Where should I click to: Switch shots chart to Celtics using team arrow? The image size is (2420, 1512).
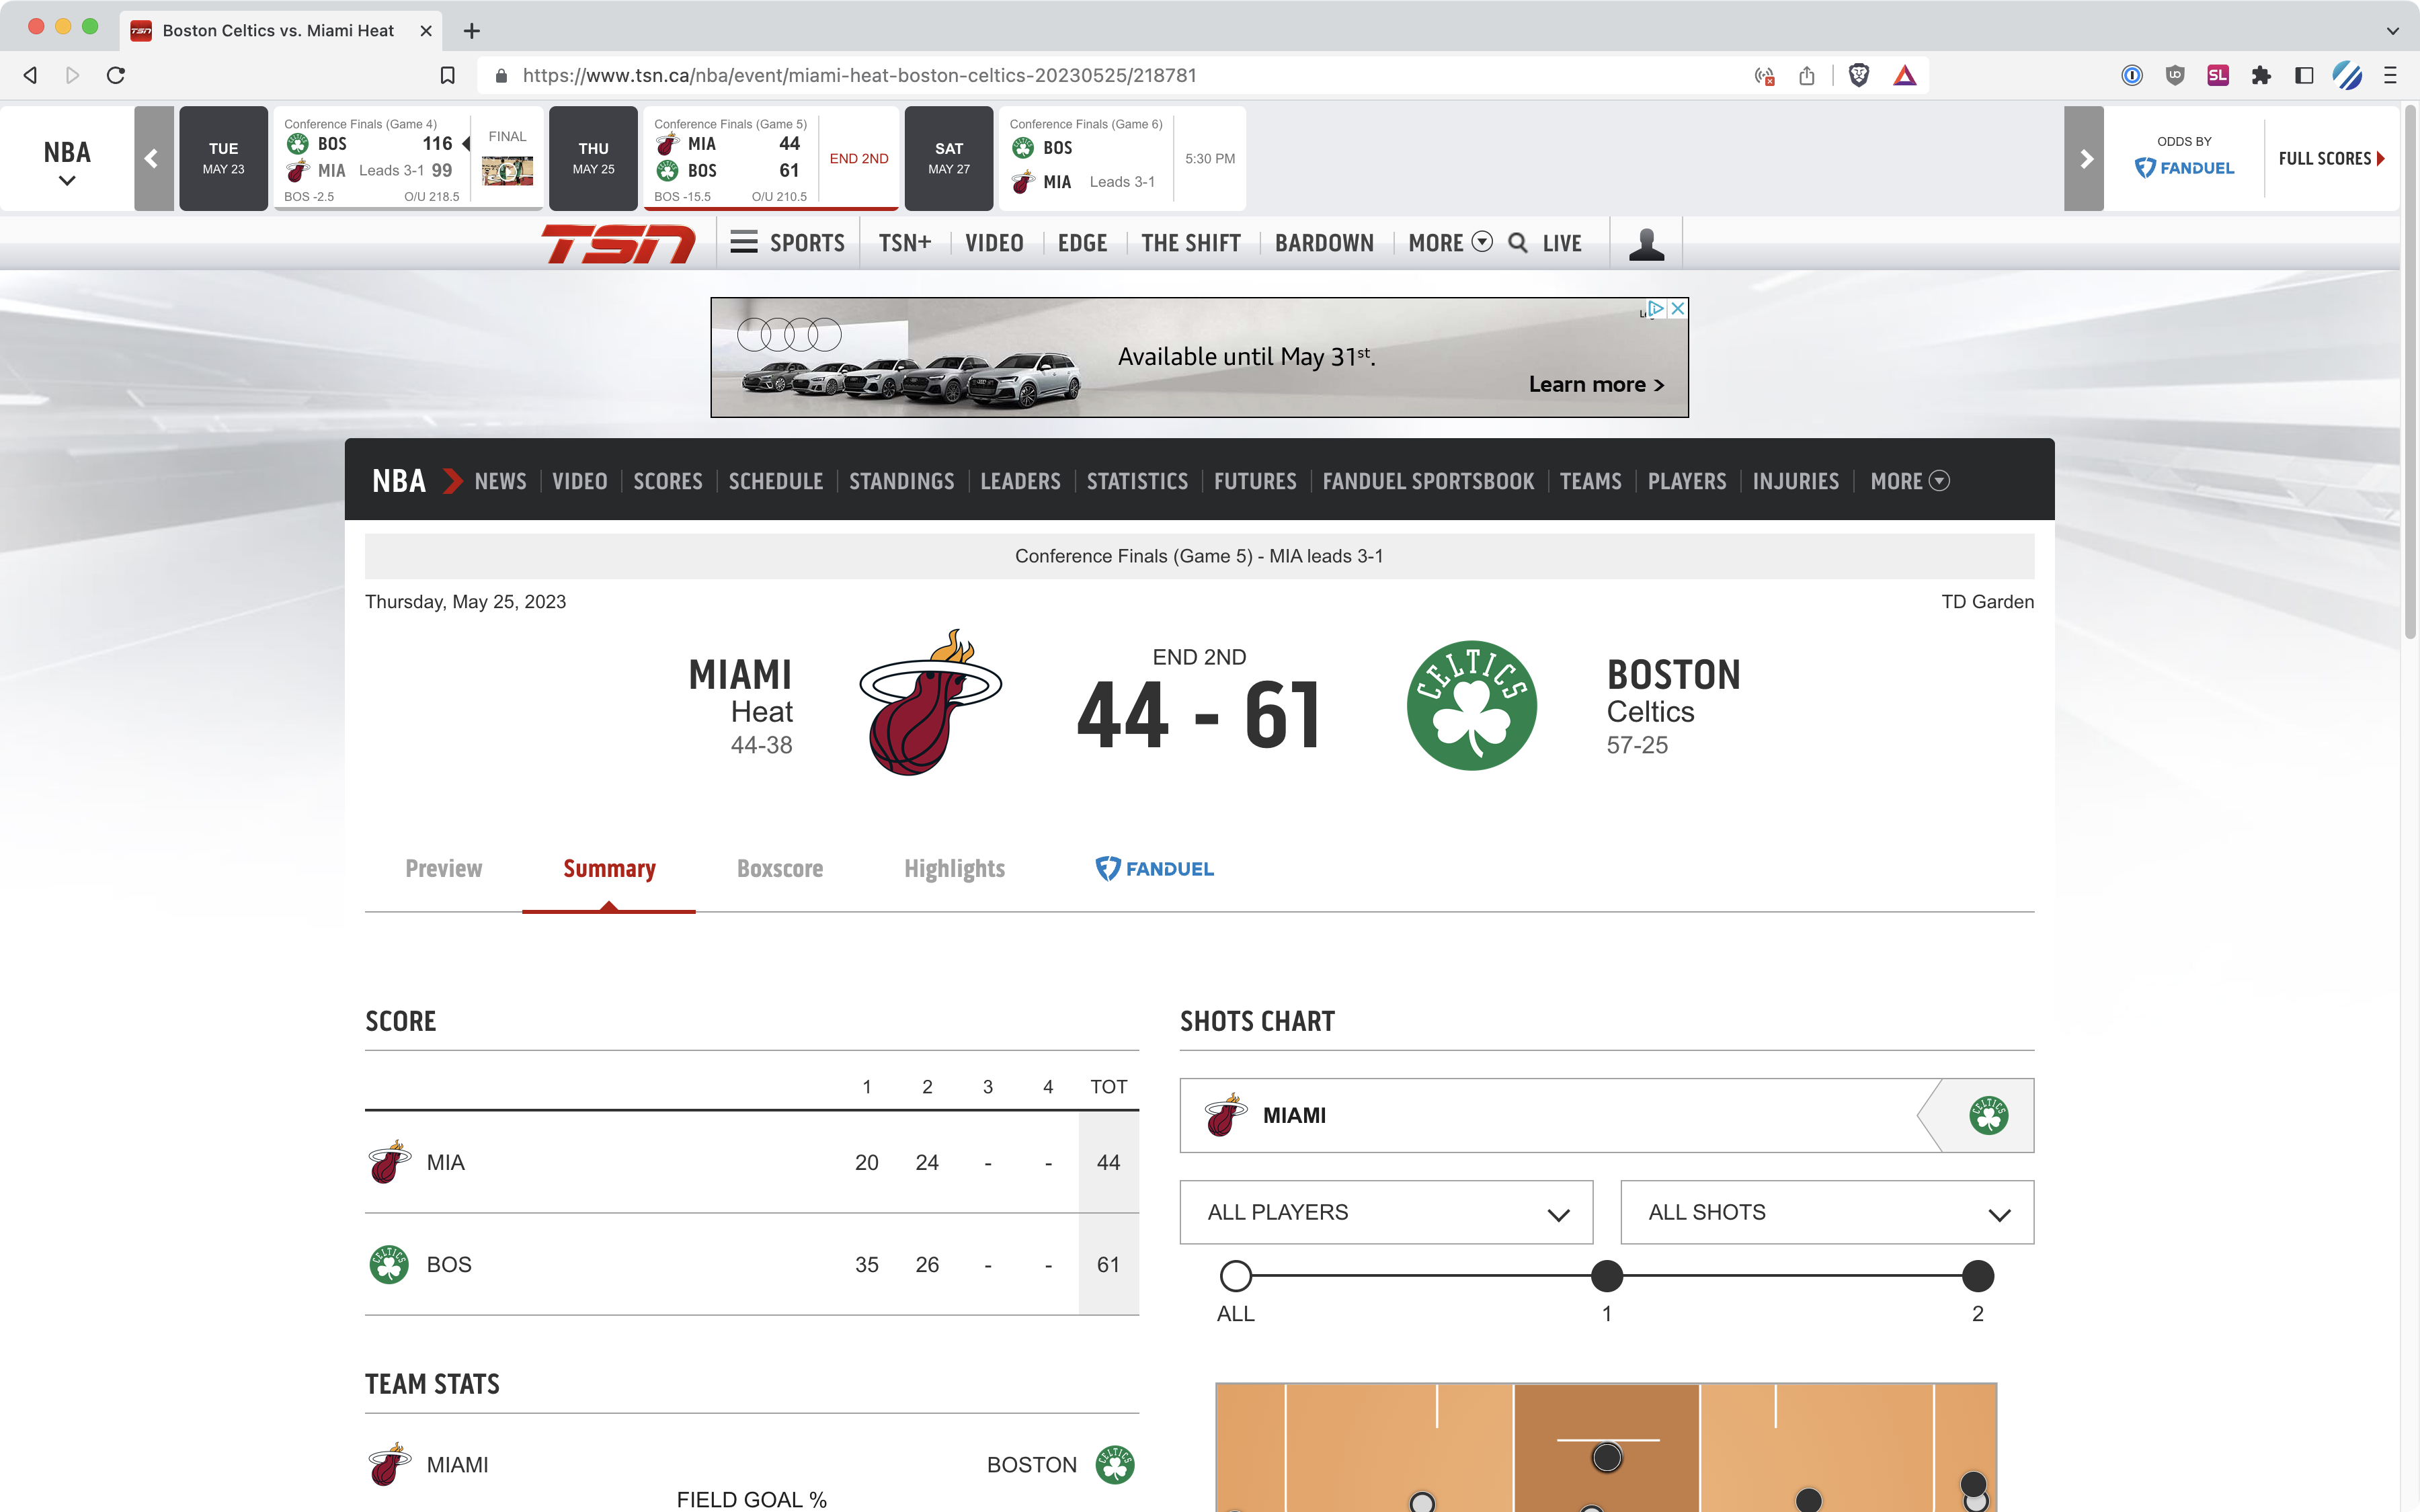click(x=1990, y=1115)
